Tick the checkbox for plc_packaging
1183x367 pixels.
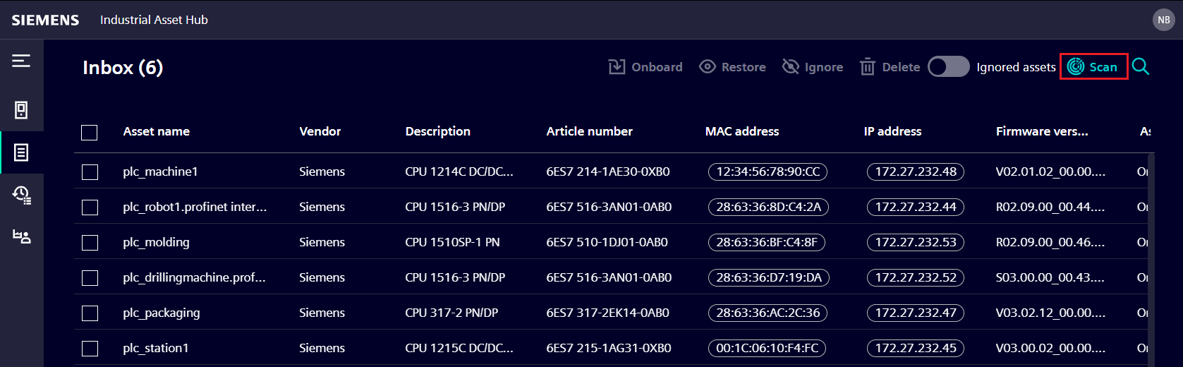coord(90,313)
